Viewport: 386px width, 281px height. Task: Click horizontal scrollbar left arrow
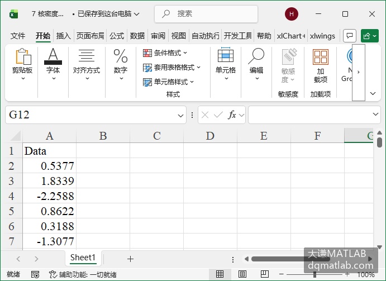(246, 259)
